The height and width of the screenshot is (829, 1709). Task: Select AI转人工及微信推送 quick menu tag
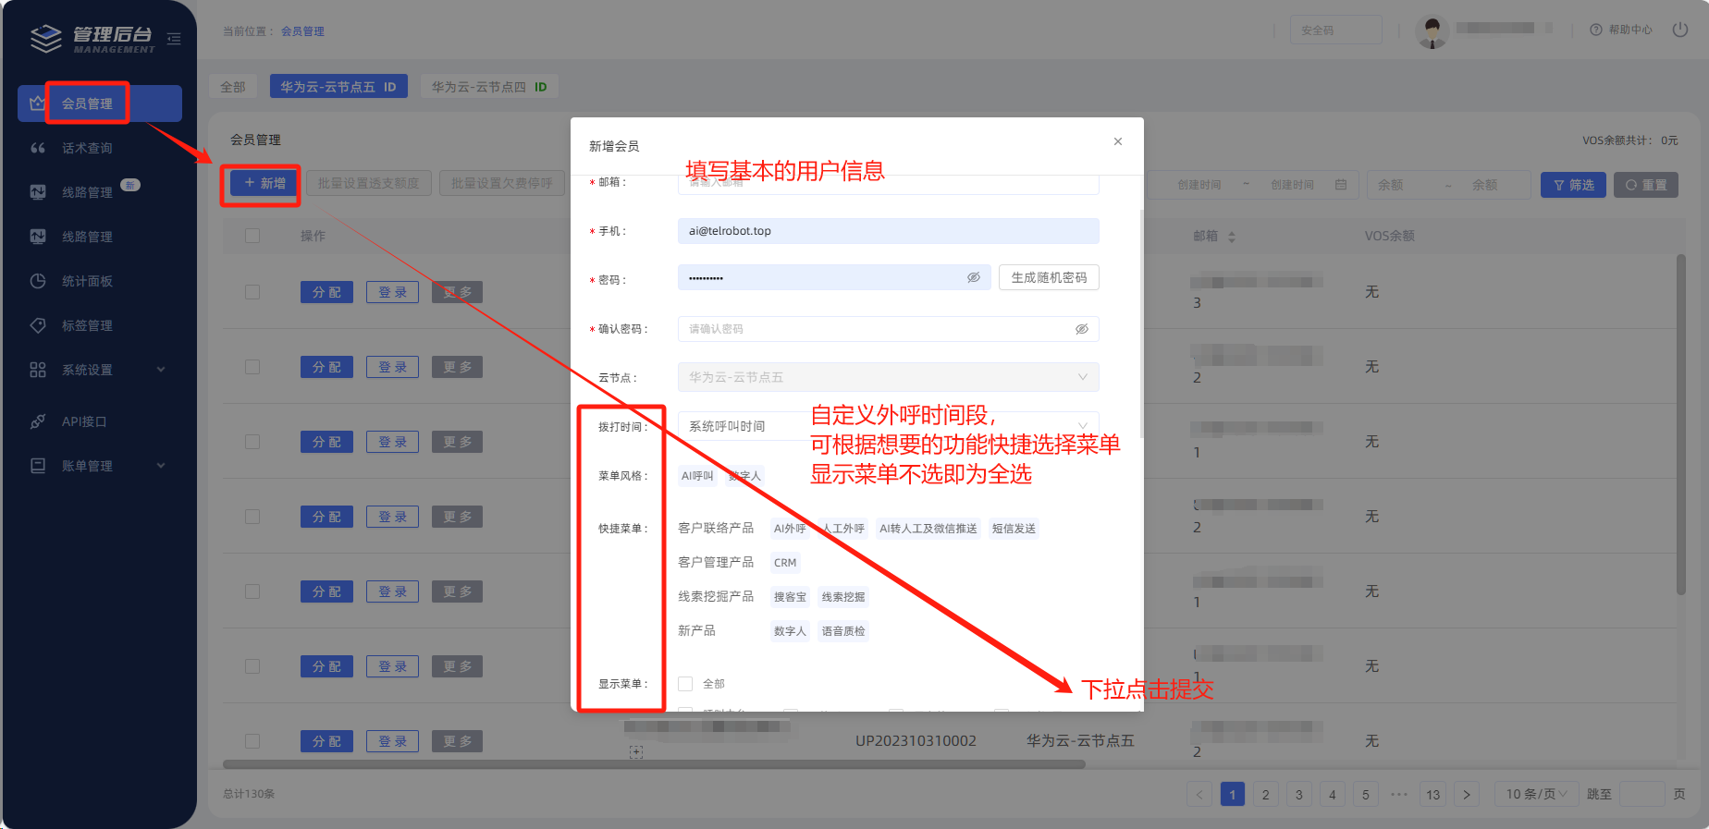coord(928,529)
